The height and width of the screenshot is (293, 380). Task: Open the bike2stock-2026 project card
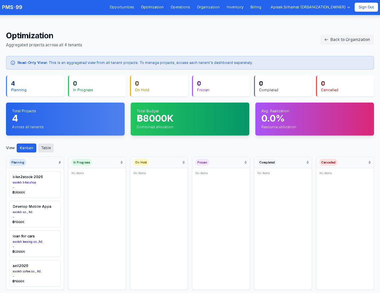tap(35, 184)
